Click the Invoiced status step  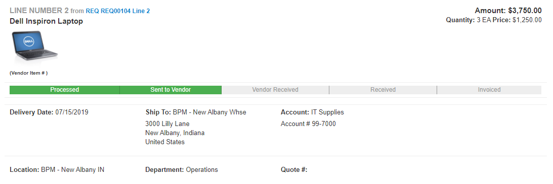489,90
